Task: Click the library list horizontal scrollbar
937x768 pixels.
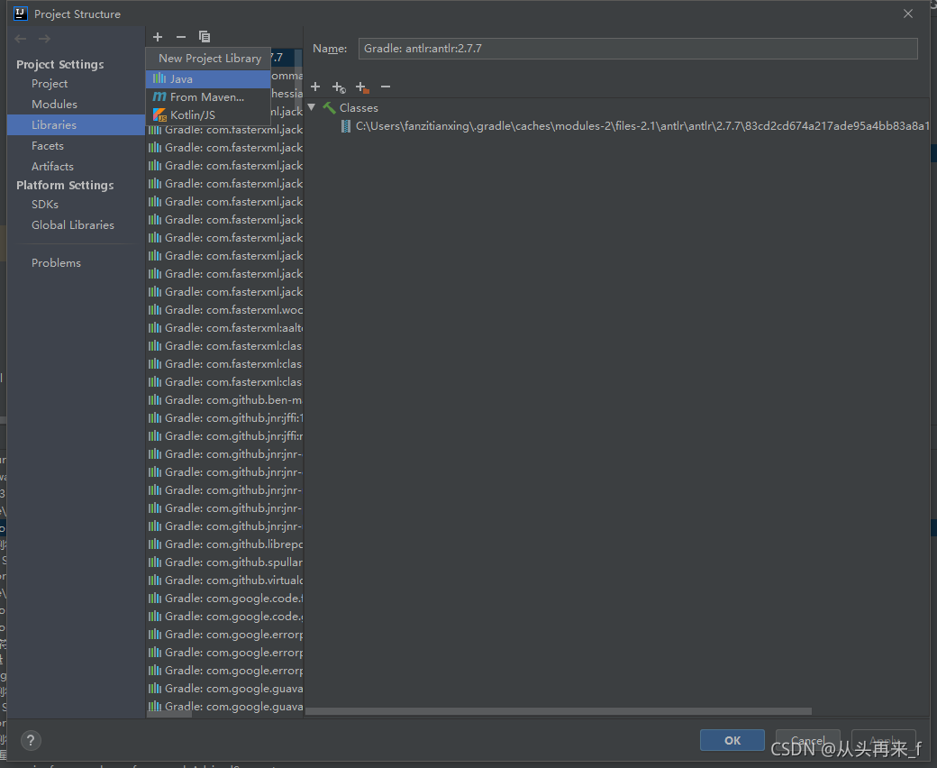Action: [x=169, y=714]
